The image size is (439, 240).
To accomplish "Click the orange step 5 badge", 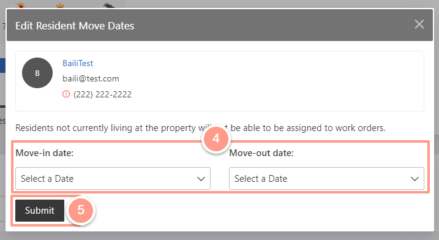I will point(81,210).
